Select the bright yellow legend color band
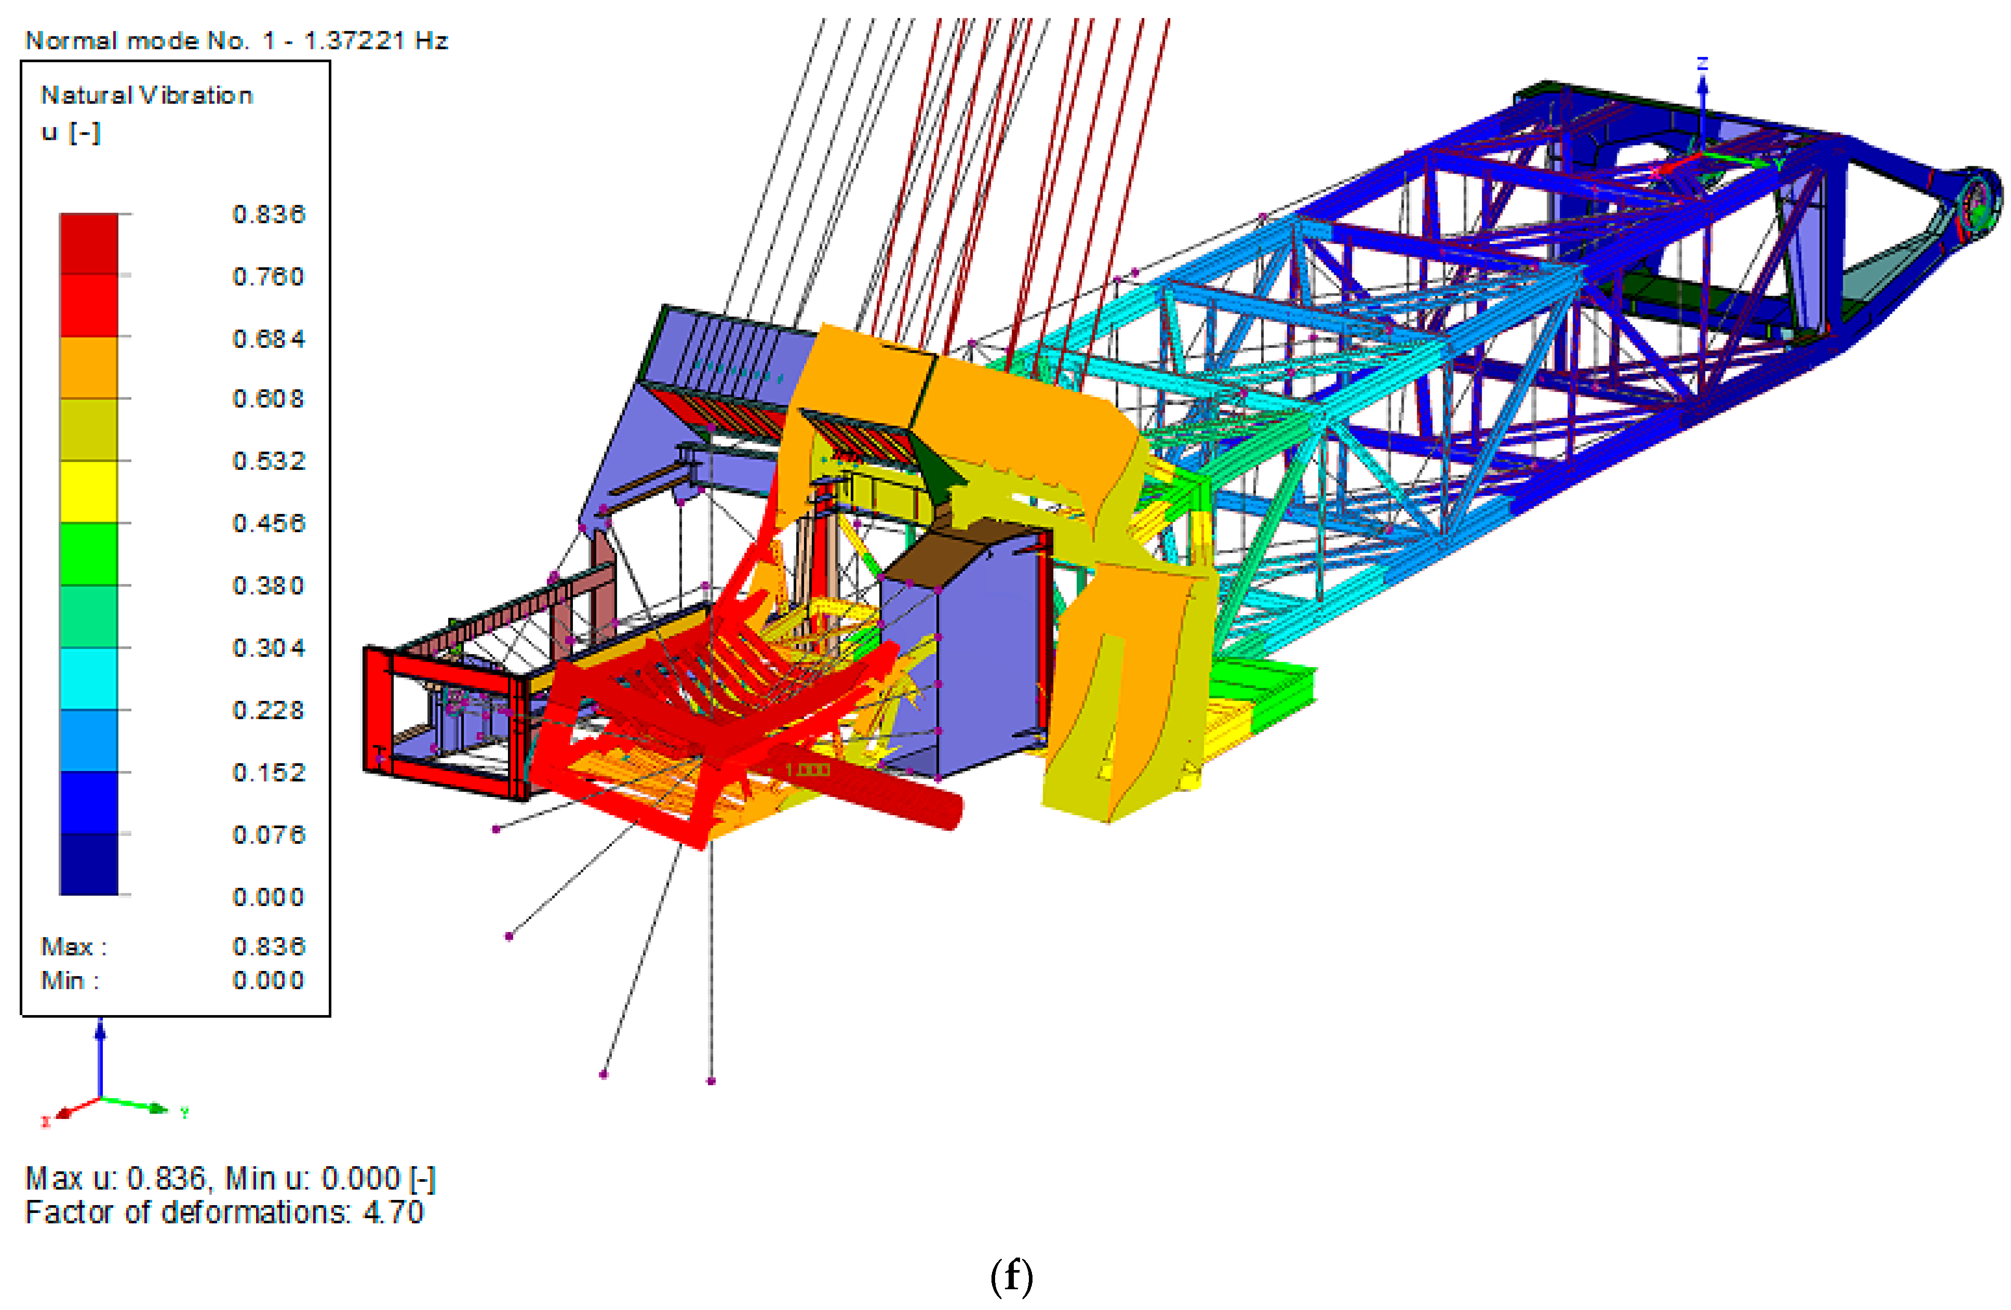This screenshot has height=1310, width=2011. (x=89, y=491)
